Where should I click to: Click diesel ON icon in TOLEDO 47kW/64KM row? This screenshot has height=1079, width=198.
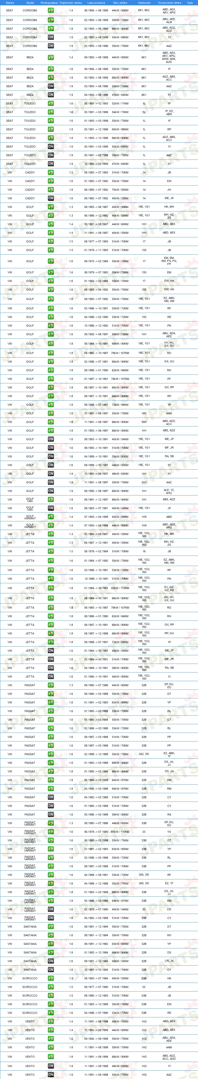pos(51,164)
